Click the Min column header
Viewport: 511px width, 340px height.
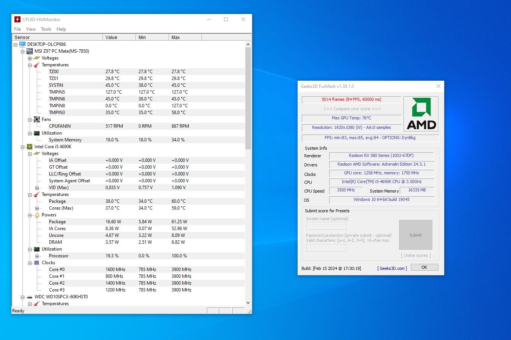(152, 37)
